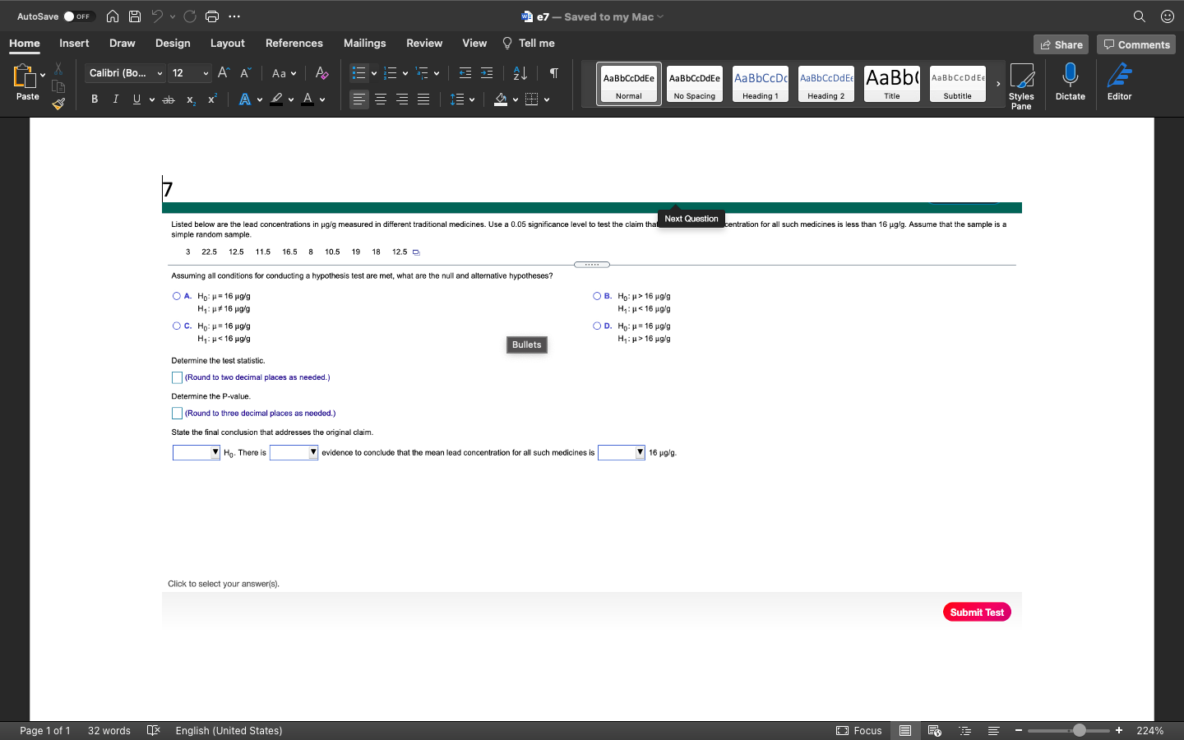Click the Home icon in title bar
Image resolution: width=1184 pixels, height=740 pixels.
(x=113, y=16)
